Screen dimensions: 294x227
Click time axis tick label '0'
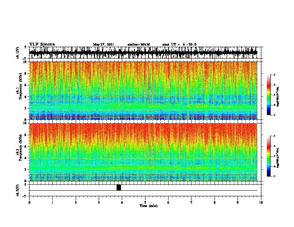click(29, 203)
